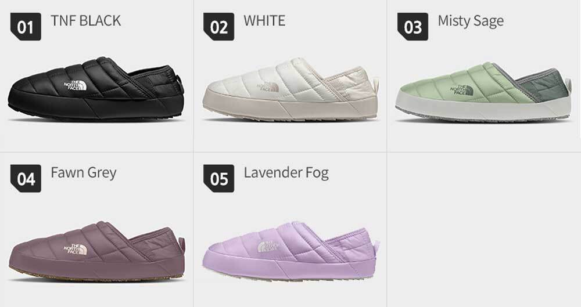
Task: Select the TNF BLACK color label
Action: pos(85,21)
